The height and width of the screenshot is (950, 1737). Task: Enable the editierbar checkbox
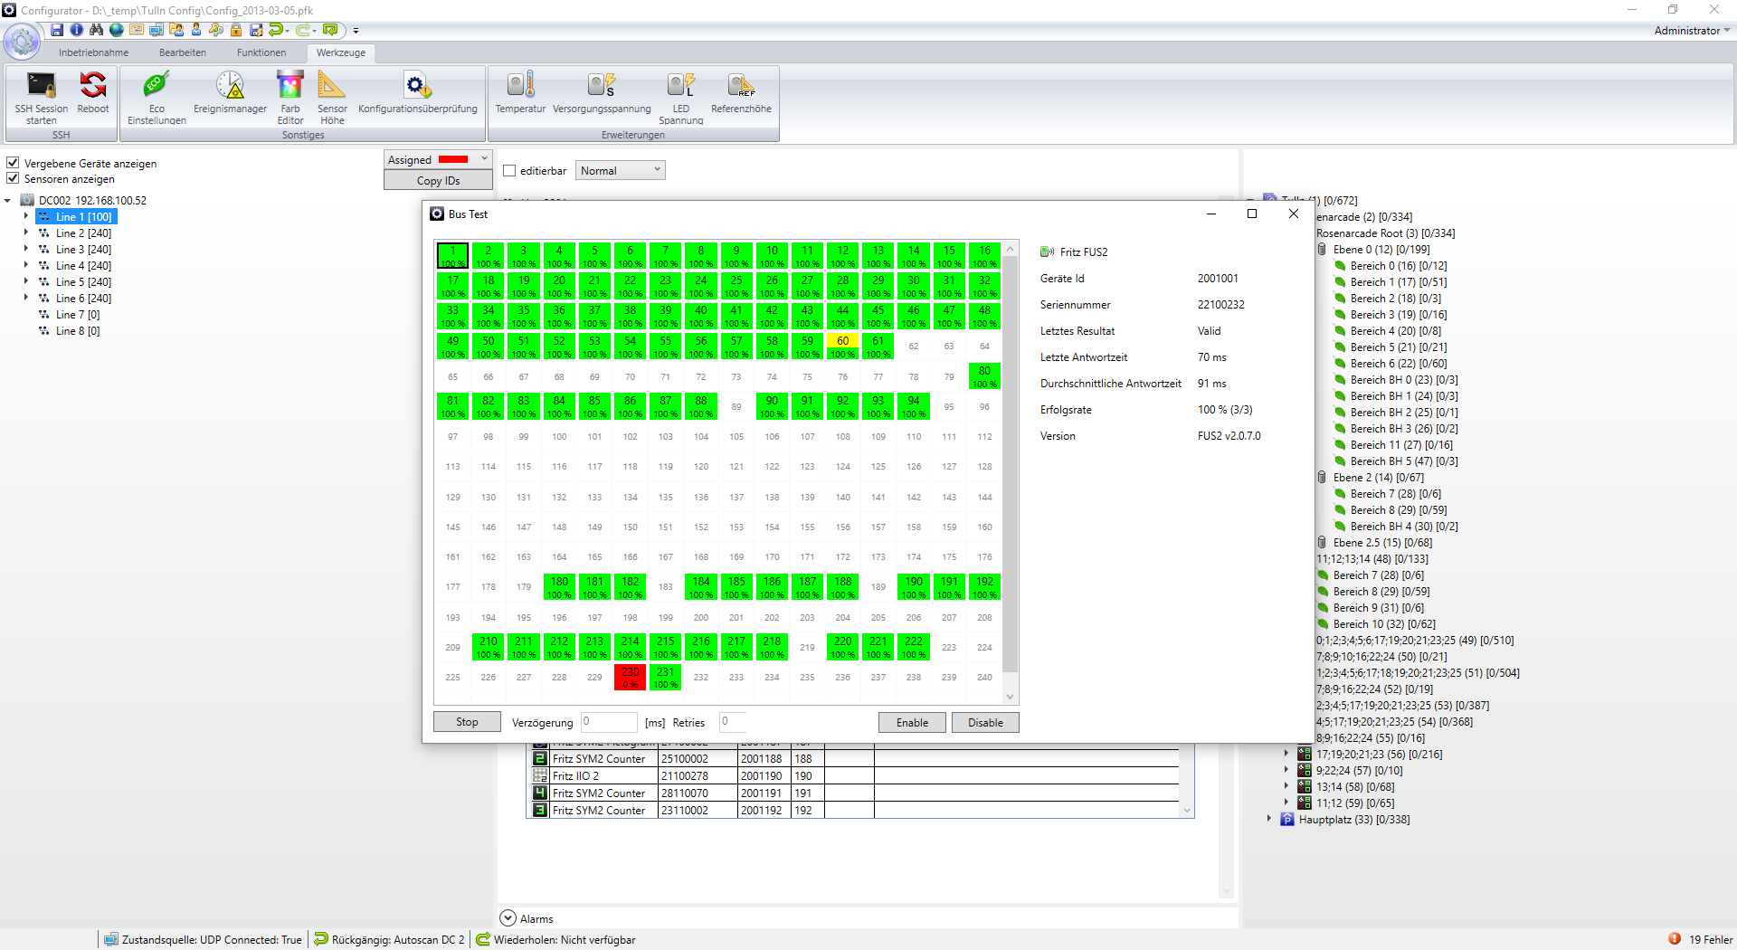pos(509,170)
